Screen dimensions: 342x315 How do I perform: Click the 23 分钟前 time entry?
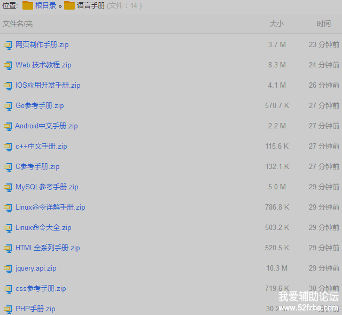(x=324, y=44)
